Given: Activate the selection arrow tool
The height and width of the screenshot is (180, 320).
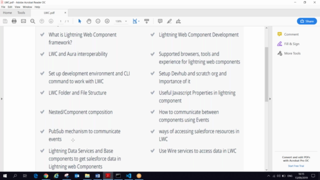Looking at the screenshot, I should [79, 21].
